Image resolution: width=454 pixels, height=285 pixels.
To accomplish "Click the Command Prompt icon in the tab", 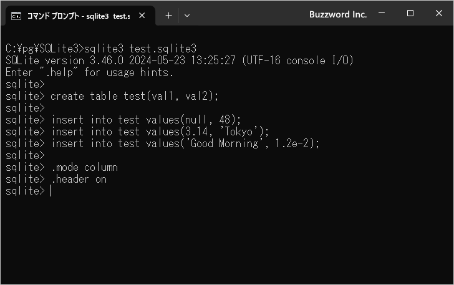I will pyautogui.click(x=17, y=15).
